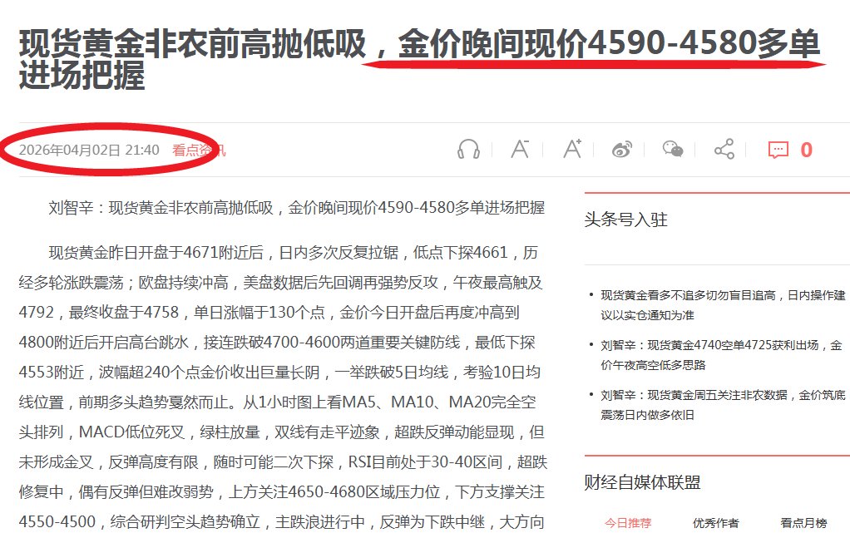Switch to the 优秀作者 tab
Image resolution: width=850 pixels, height=533 pixels.
coord(715,523)
